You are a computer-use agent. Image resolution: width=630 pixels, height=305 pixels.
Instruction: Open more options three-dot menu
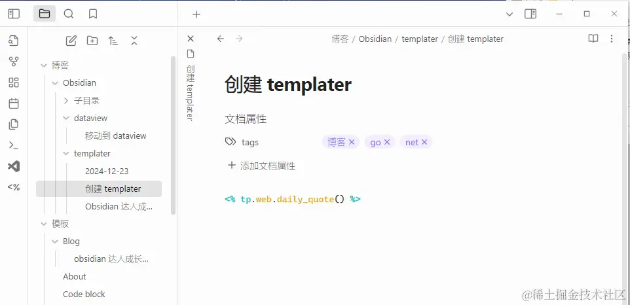click(612, 39)
